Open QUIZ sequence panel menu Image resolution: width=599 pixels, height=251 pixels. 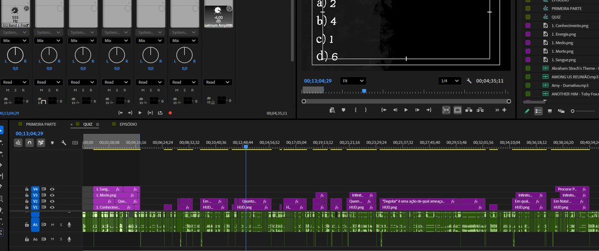click(98, 124)
